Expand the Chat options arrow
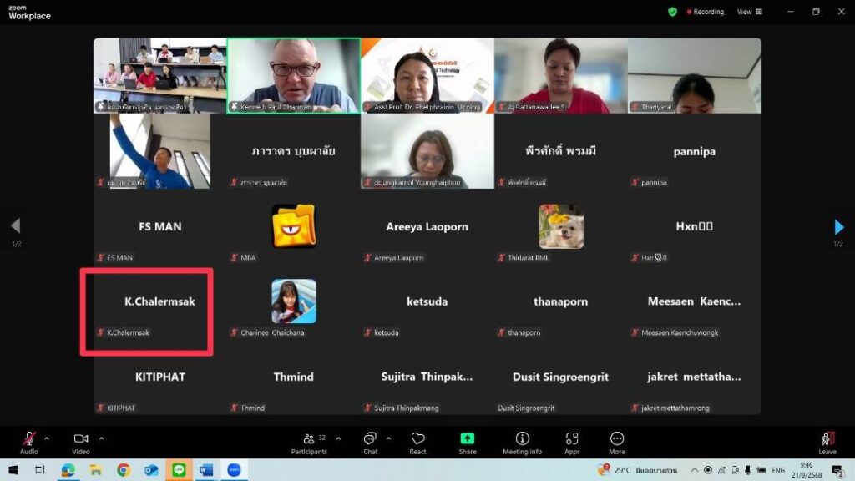855x481 pixels. (388, 438)
